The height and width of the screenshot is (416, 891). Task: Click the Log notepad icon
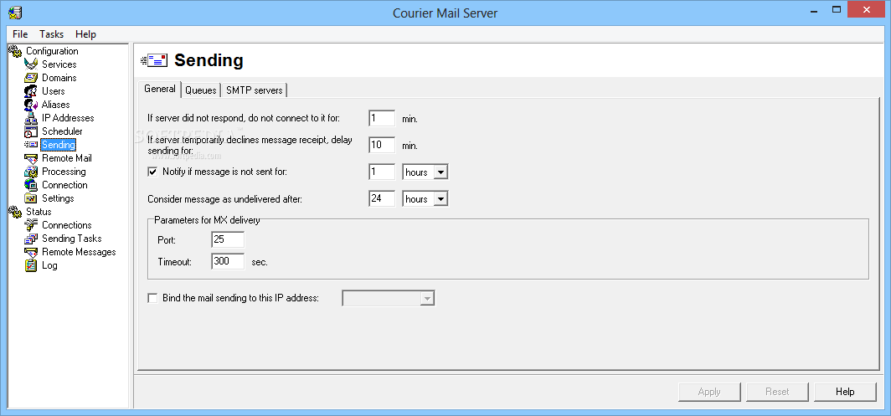(31, 265)
